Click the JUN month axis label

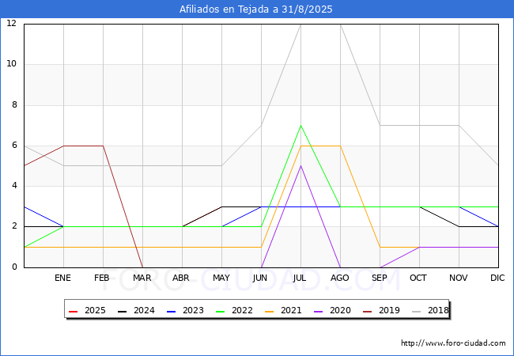(260, 278)
